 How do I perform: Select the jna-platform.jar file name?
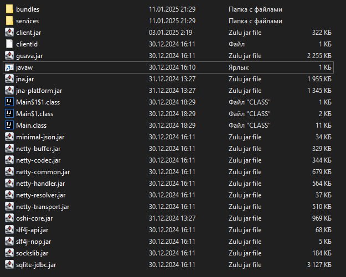[39, 91]
